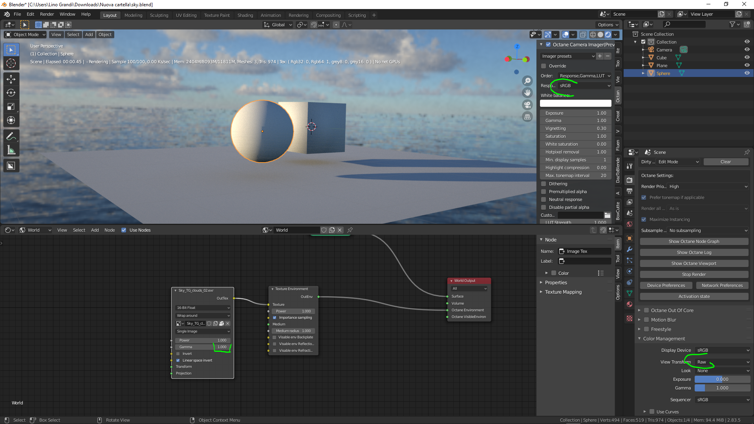Toggle the Use Nodes checkbox
Viewport: 754px width, 424px height.
[x=124, y=230]
